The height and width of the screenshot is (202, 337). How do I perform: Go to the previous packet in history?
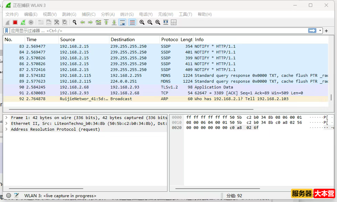[83, 22]
